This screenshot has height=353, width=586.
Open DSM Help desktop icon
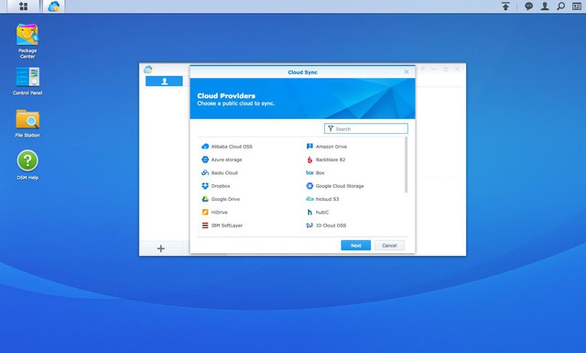pos(27,165)
